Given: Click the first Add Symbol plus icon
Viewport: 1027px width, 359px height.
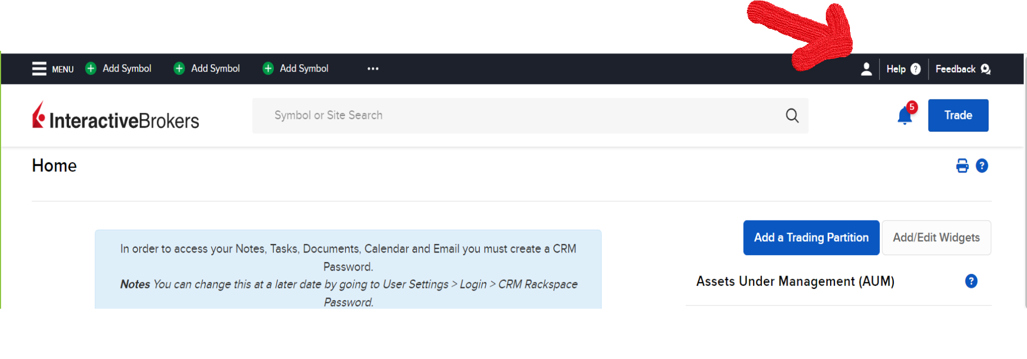Looking at the screenshot, I should click(91, 68).
